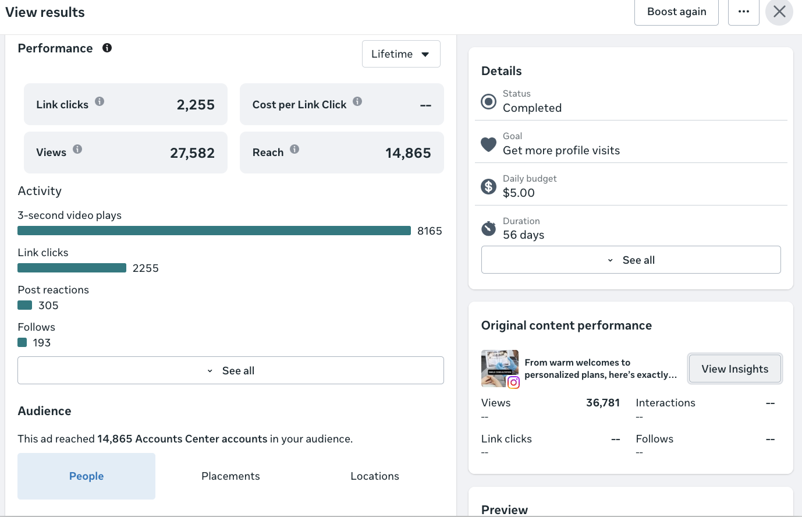Image resolution: width=802 pixels, height=517 pixels.
Task: Click the info icon beside Link clicks
Action: click(x=100, y=101)
